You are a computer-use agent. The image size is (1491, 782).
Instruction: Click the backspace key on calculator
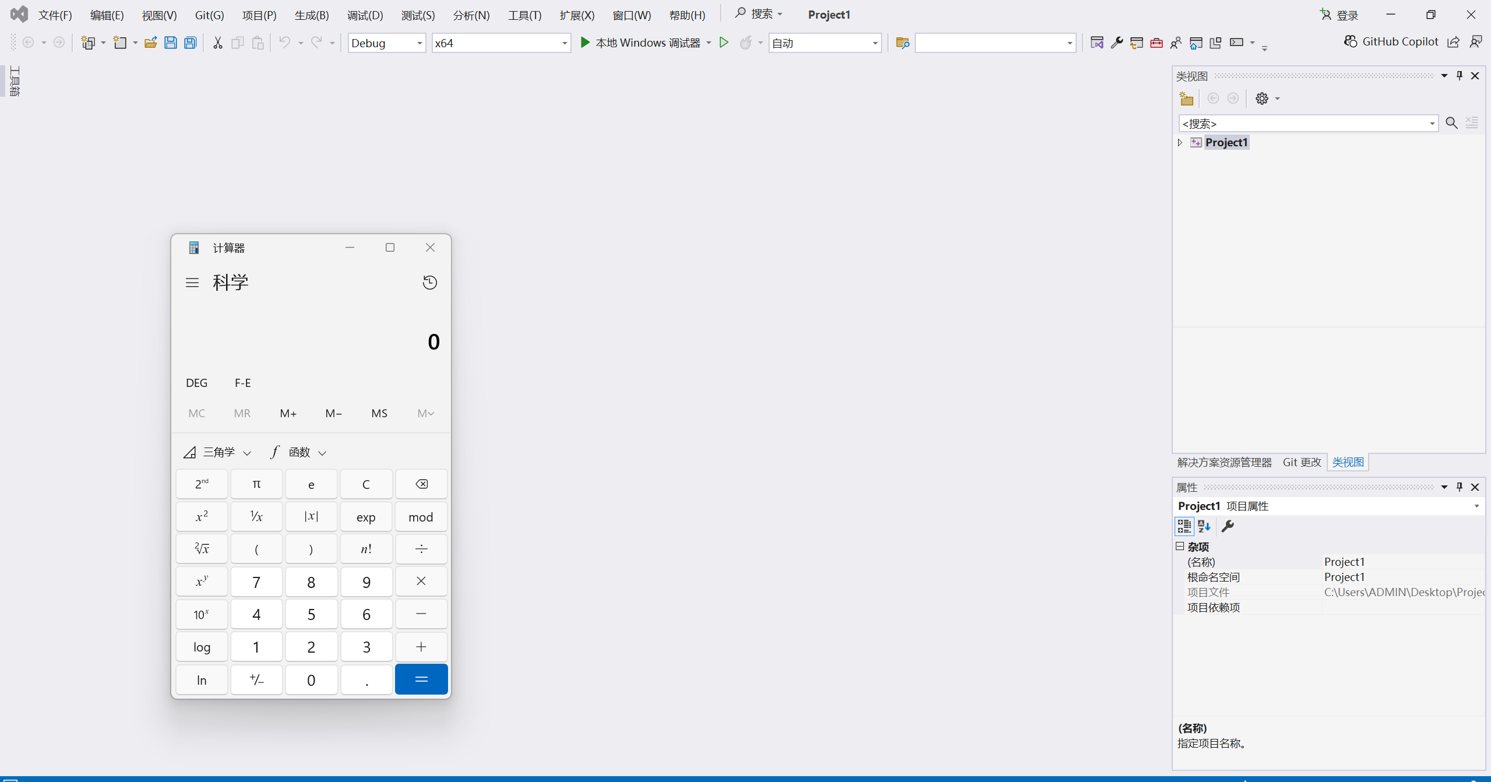click(x=421, y=484)
